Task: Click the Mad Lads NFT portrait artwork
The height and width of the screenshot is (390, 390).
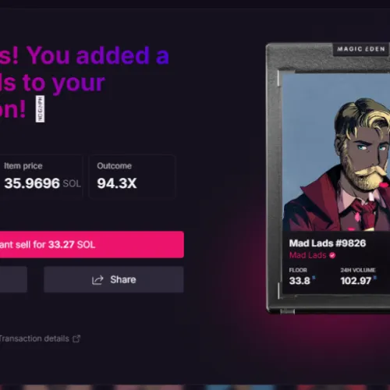Action: [336, 152]
